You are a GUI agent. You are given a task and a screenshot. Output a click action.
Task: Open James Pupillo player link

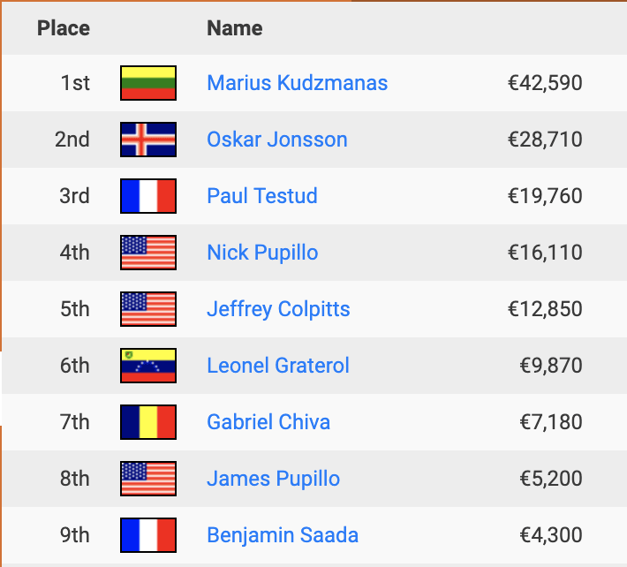coord(273,479)
